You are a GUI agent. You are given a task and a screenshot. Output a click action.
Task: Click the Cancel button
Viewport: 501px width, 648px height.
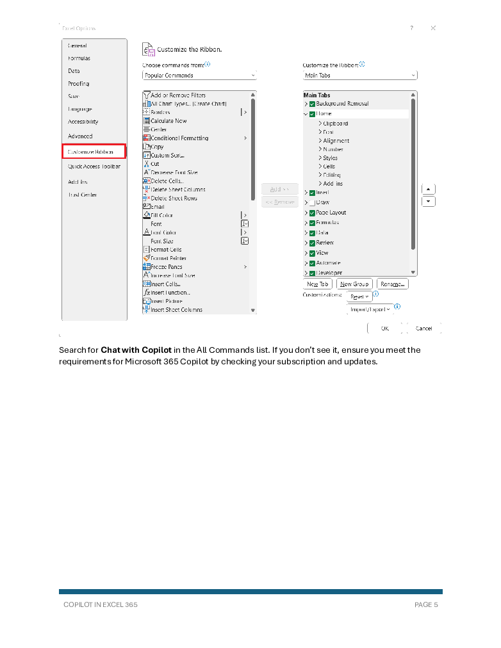pos(423,328)
